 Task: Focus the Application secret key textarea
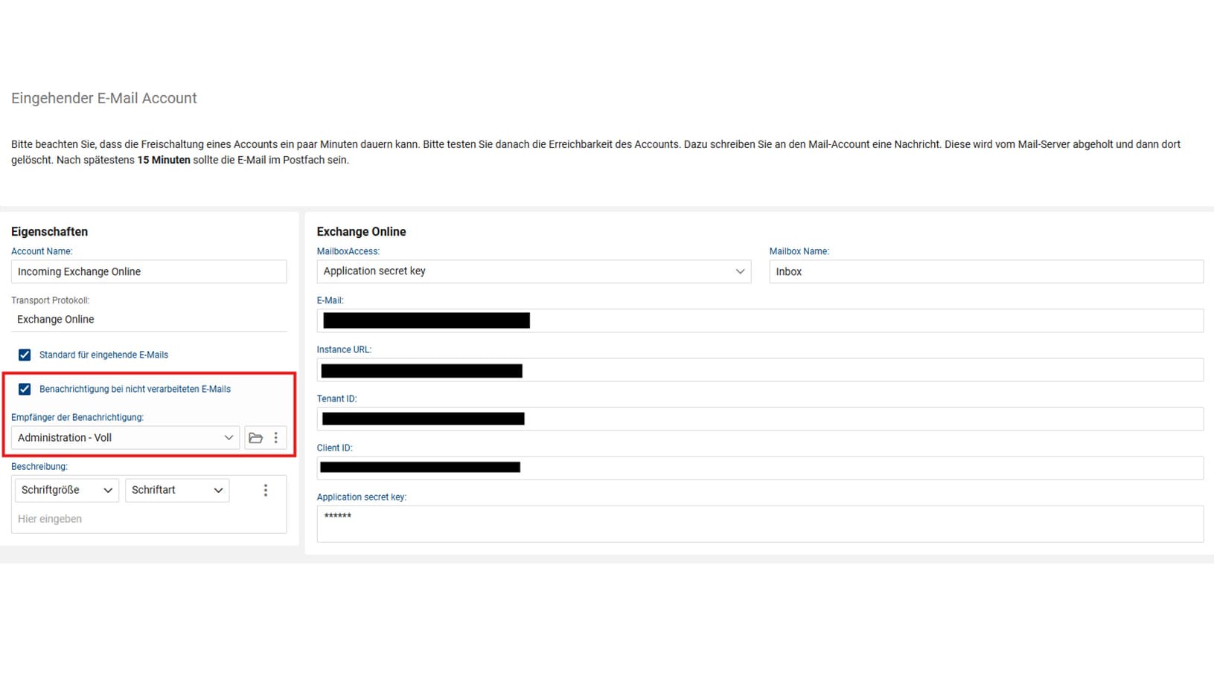point(760,524)
